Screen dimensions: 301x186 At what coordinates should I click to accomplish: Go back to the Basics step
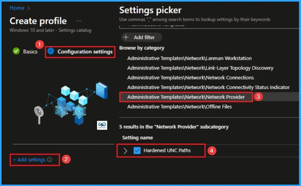(30, 51)
